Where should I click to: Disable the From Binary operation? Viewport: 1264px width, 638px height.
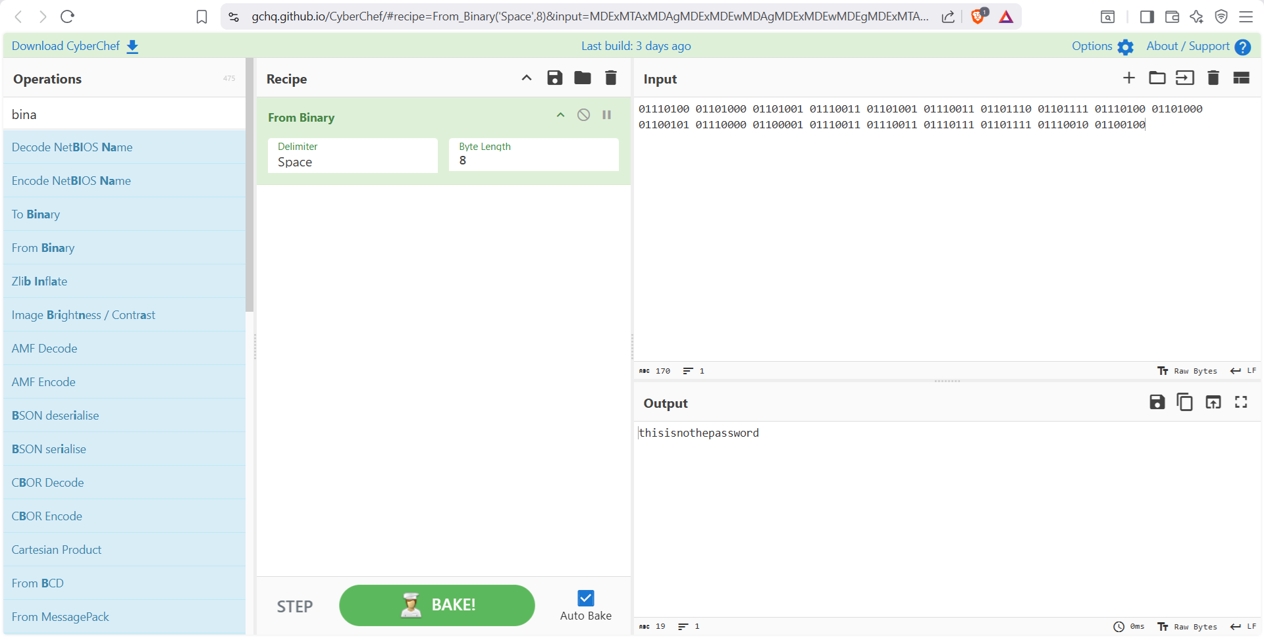[x=583, y=114]
